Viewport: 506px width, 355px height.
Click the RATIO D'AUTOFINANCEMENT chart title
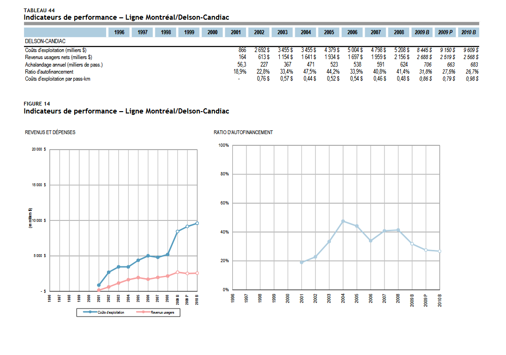coord(243,133)
